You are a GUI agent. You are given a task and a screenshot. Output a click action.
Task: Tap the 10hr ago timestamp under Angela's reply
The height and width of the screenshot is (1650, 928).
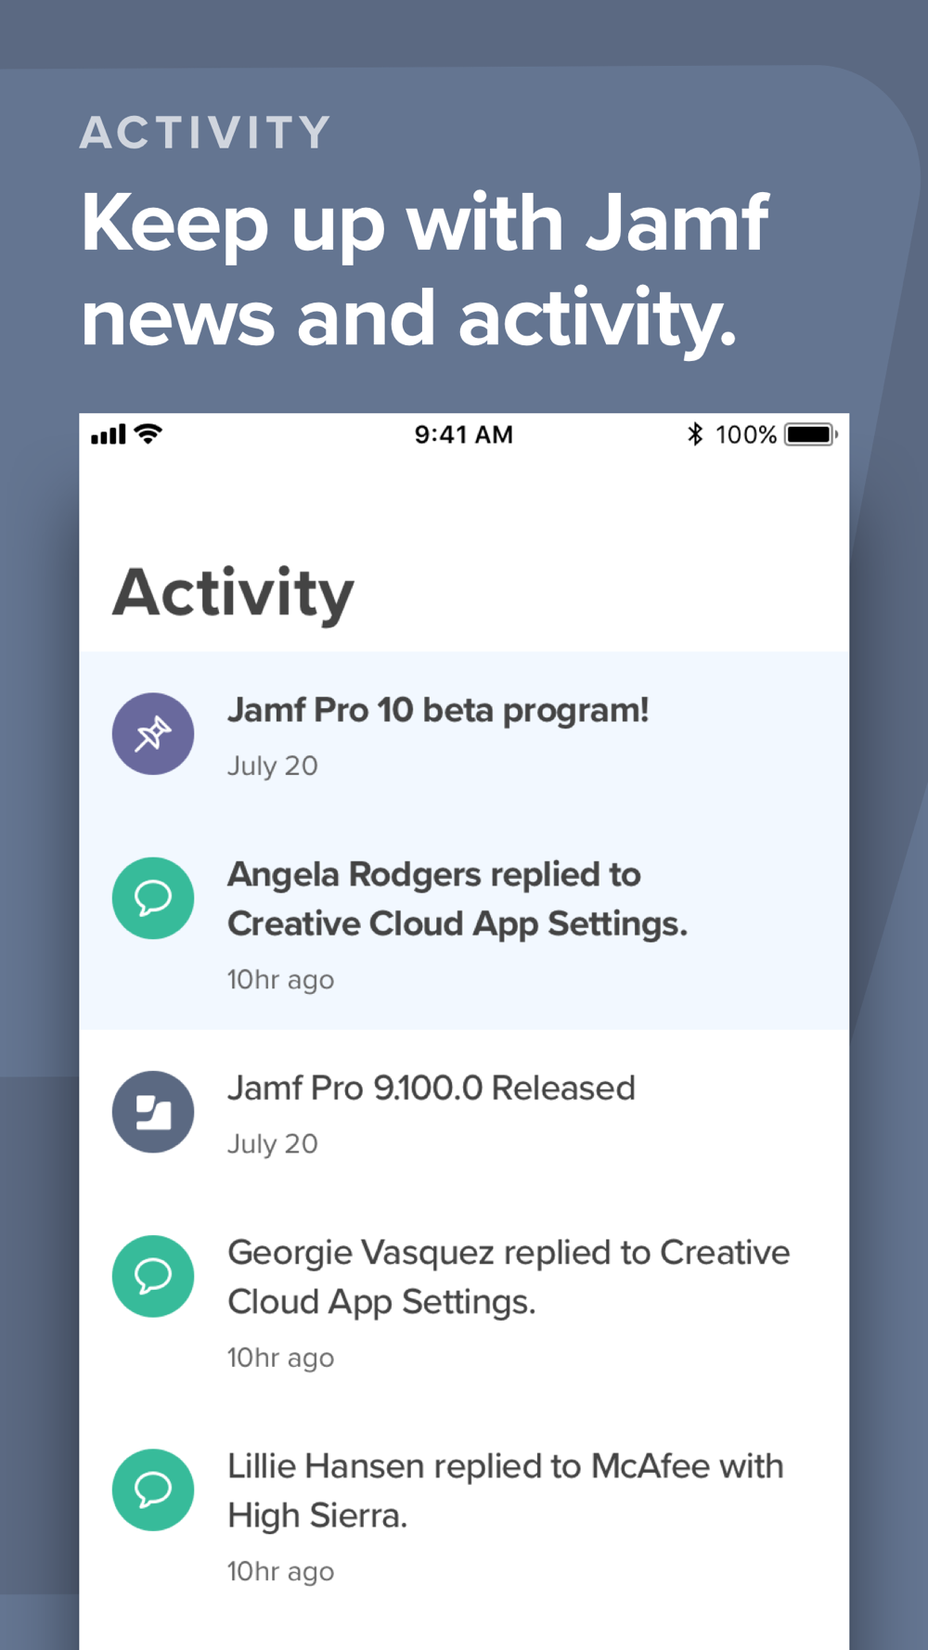click(280, 980)
